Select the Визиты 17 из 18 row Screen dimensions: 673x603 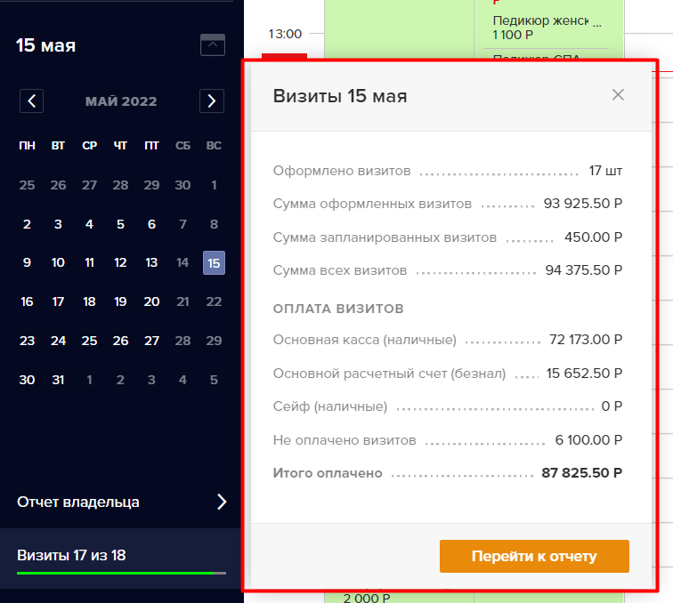121,559
